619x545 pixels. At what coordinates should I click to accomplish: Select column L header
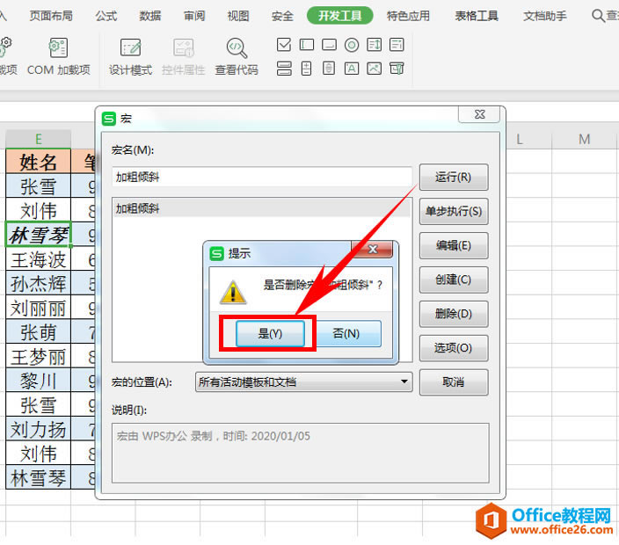point(519,139)
